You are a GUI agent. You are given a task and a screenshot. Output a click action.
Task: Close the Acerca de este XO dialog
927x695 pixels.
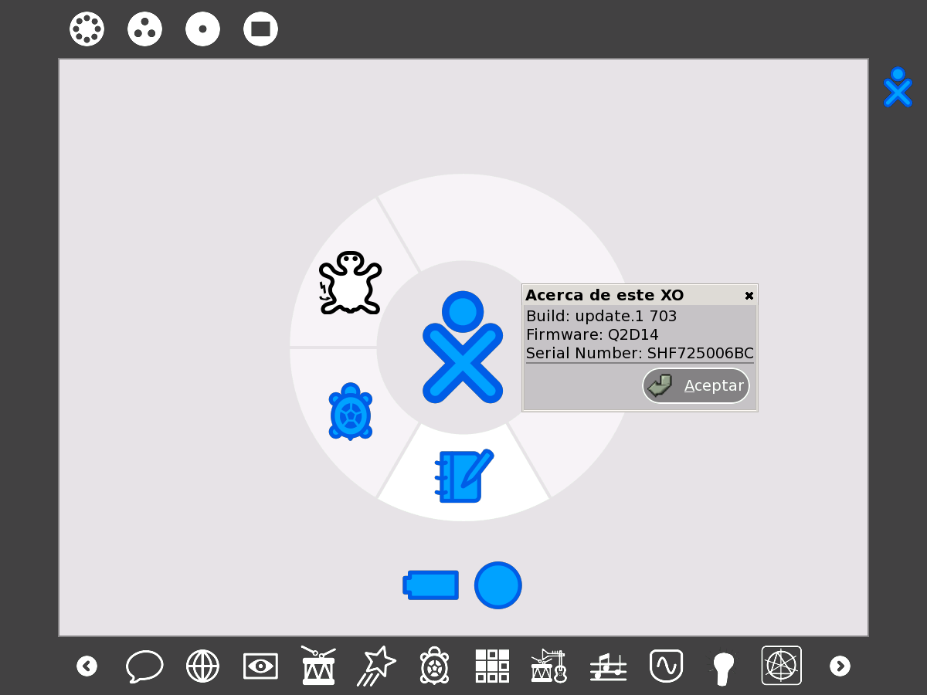(x=749, y=296)
